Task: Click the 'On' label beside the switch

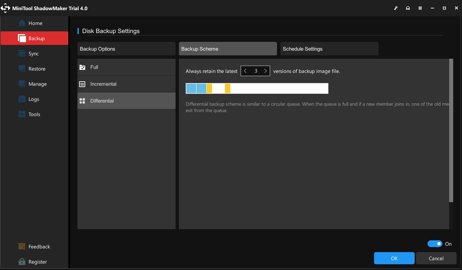Action: coord(448,244)
